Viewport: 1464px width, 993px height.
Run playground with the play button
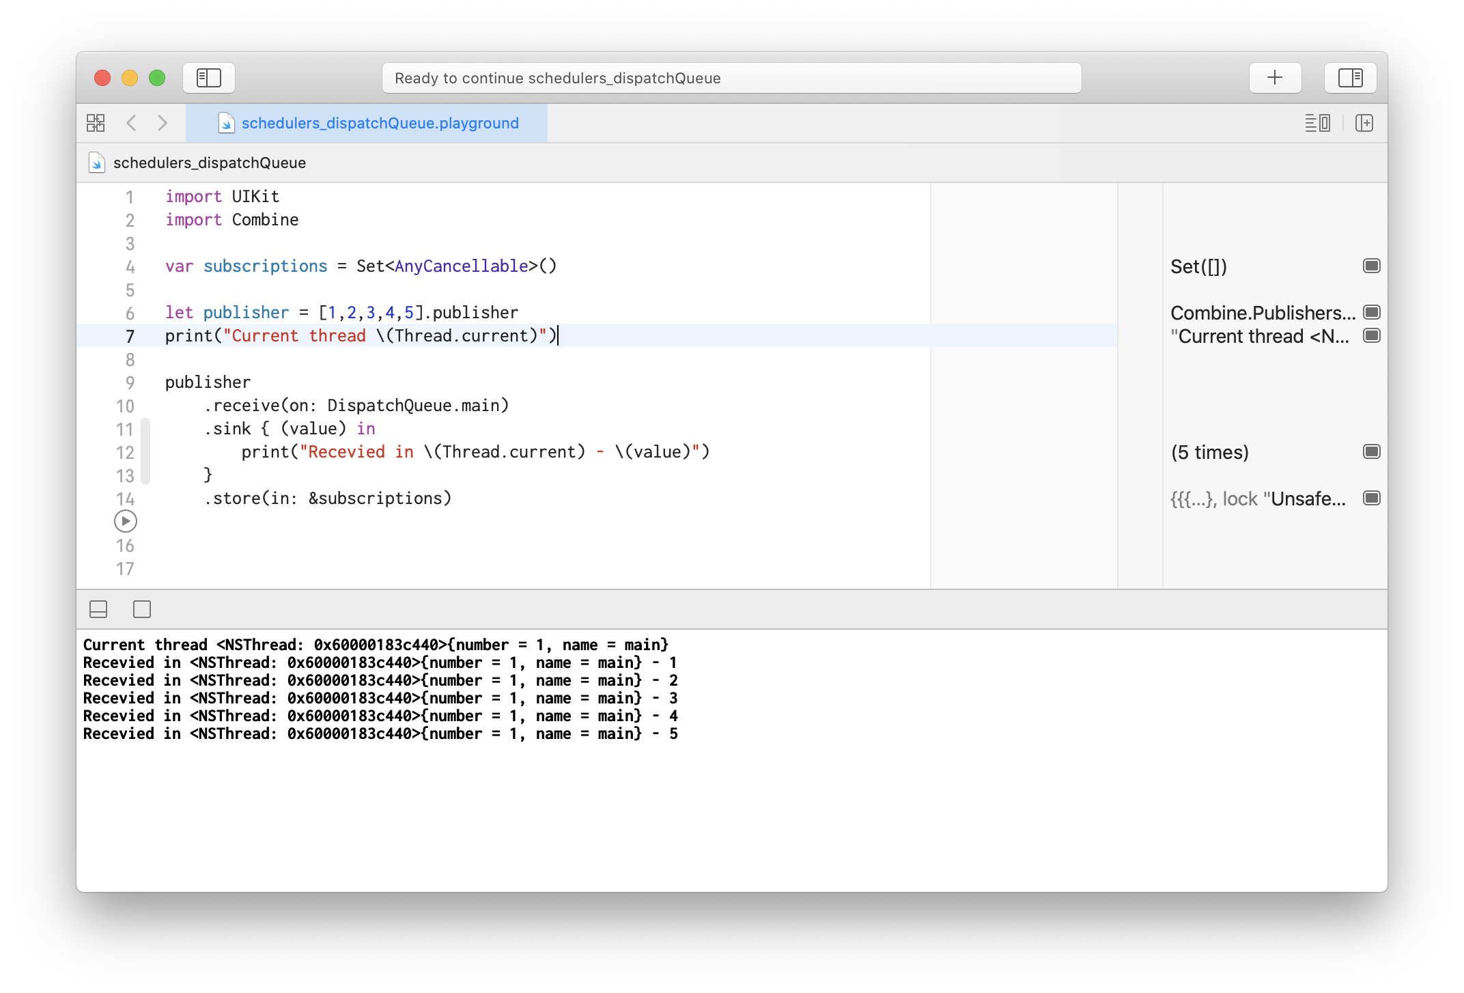126,522
